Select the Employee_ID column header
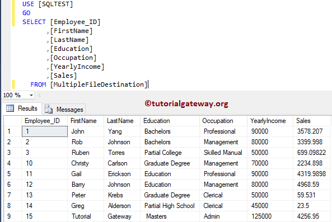This screenshot has height=222, width=332. tap(44, 121)
